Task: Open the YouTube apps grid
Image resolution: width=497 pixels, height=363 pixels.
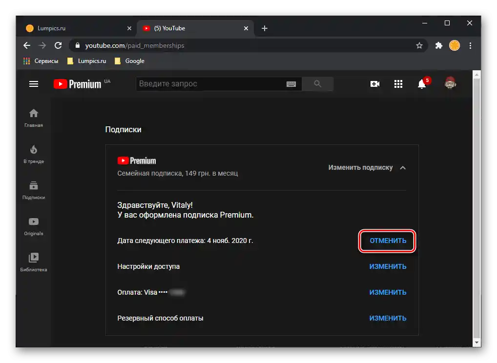Action: tap(398, 83)
